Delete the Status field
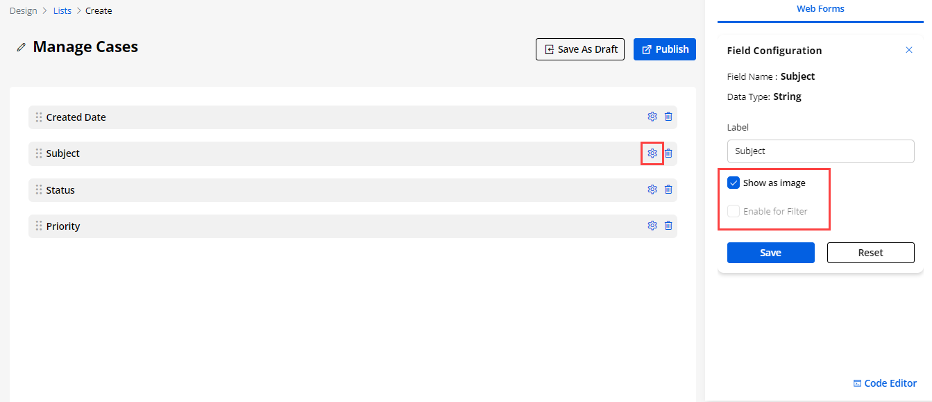This screenshot has height=402, width=932. pyautogui.click(x=668, y=189)
